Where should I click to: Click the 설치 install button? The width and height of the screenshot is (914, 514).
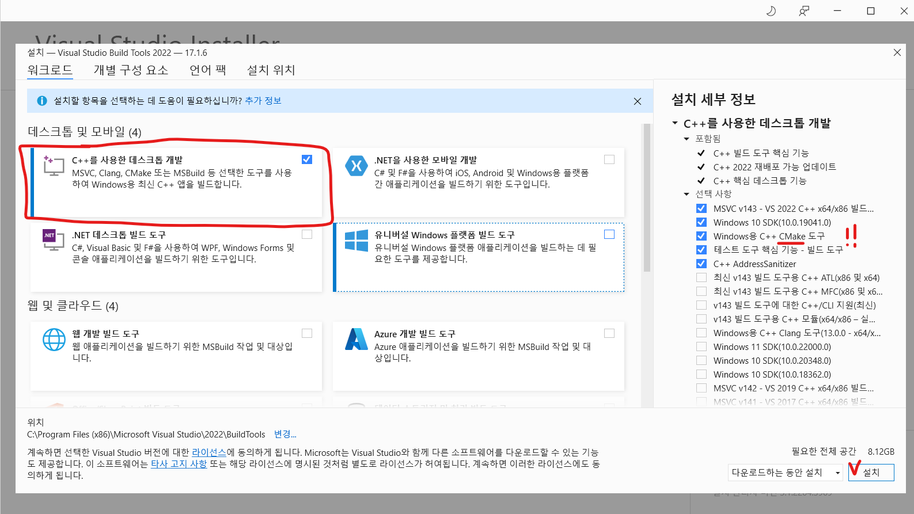click(x=871, y=473)
